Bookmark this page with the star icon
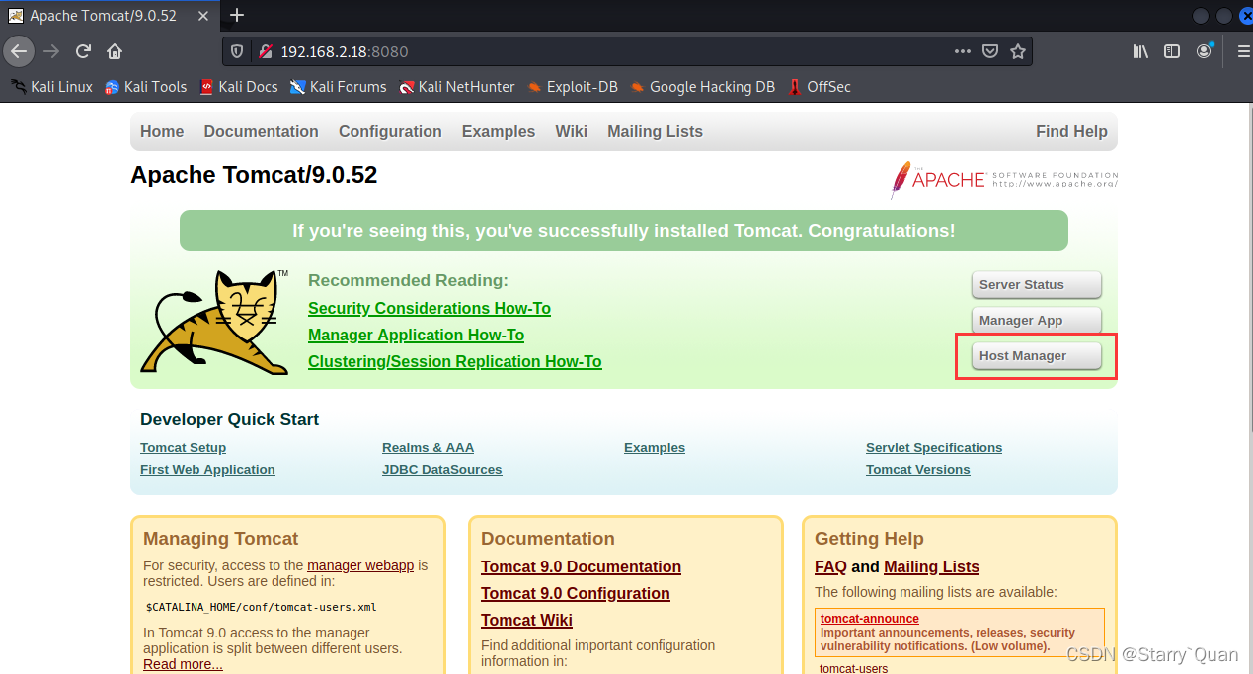The height and width of the screenshot is (674, 1253). 1018,51
